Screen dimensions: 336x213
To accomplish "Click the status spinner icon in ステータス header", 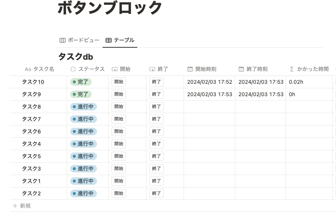I will tap(73, 69).
